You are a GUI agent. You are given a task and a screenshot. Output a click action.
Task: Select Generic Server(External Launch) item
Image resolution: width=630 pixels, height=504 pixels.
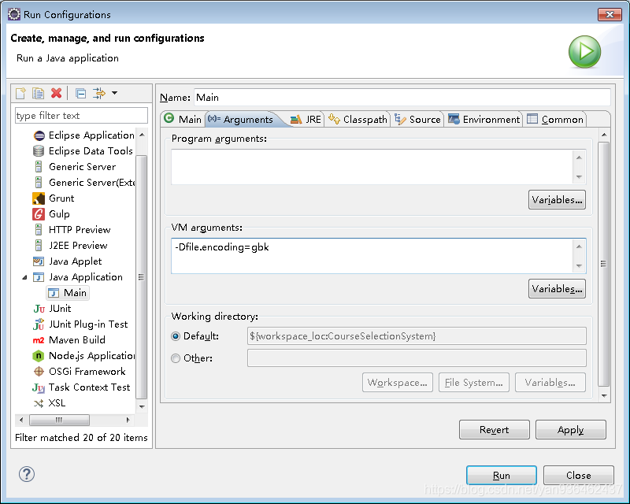pyautogui.click(x=83, y=183)
